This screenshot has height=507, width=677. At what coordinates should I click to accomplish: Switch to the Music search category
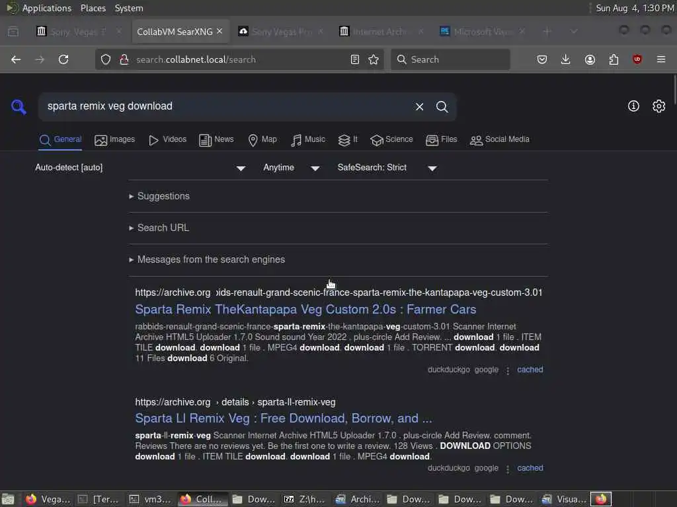[308, 140]
